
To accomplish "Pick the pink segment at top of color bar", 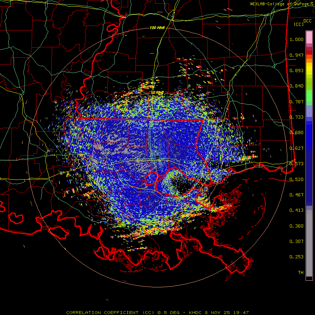I will [309, 37].
